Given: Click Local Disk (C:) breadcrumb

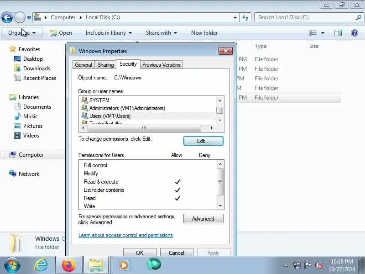Looking at the screenshot, I should [x=103, y=17].
